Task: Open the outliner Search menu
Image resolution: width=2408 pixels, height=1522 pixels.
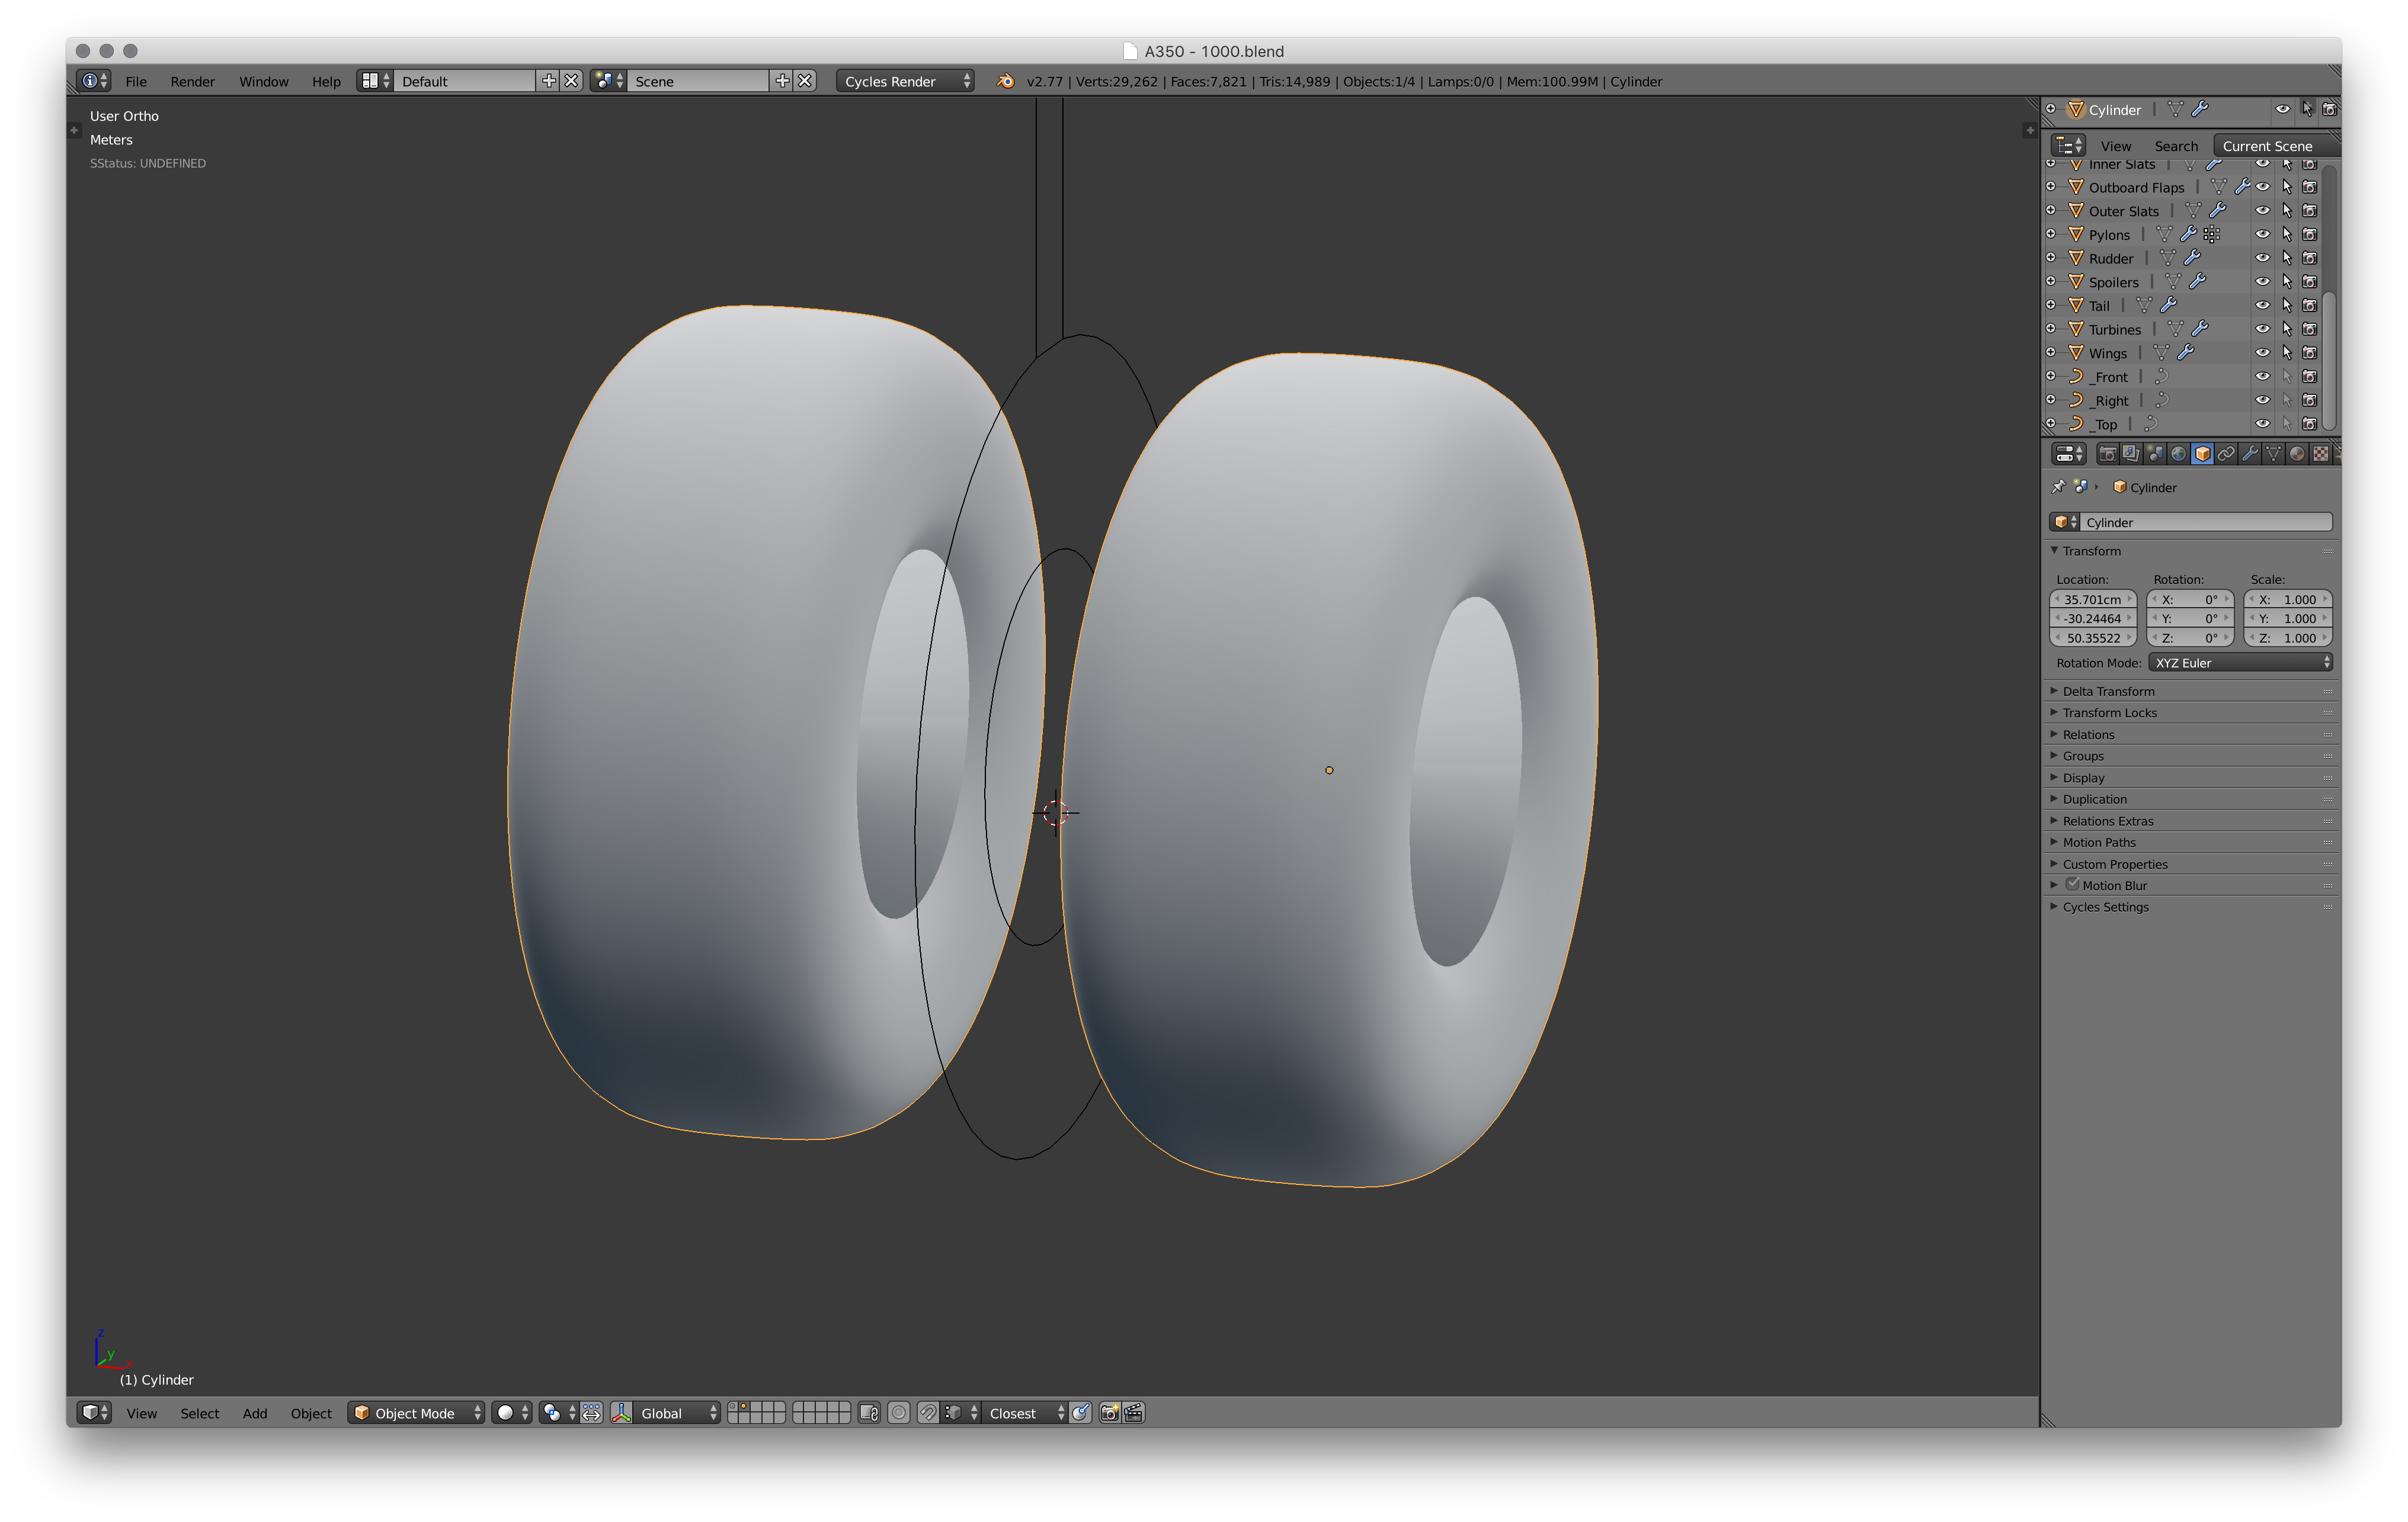Action: 2176,146
